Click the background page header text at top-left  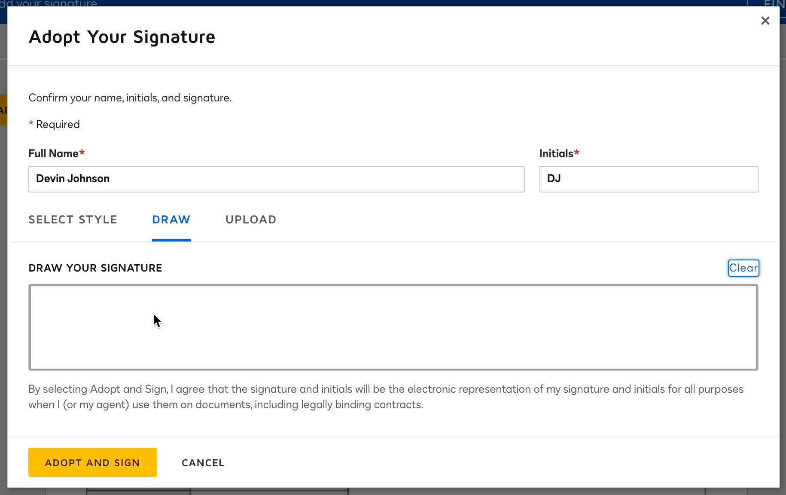pos(49,3)
